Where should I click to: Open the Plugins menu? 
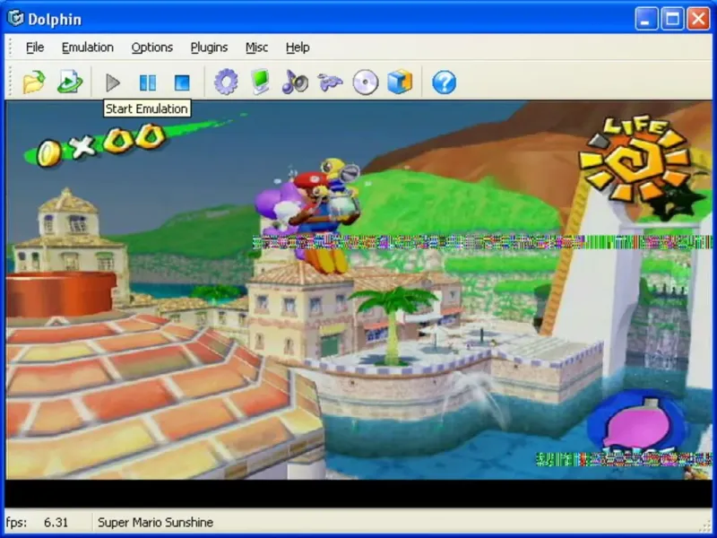(x=209, y=48)
